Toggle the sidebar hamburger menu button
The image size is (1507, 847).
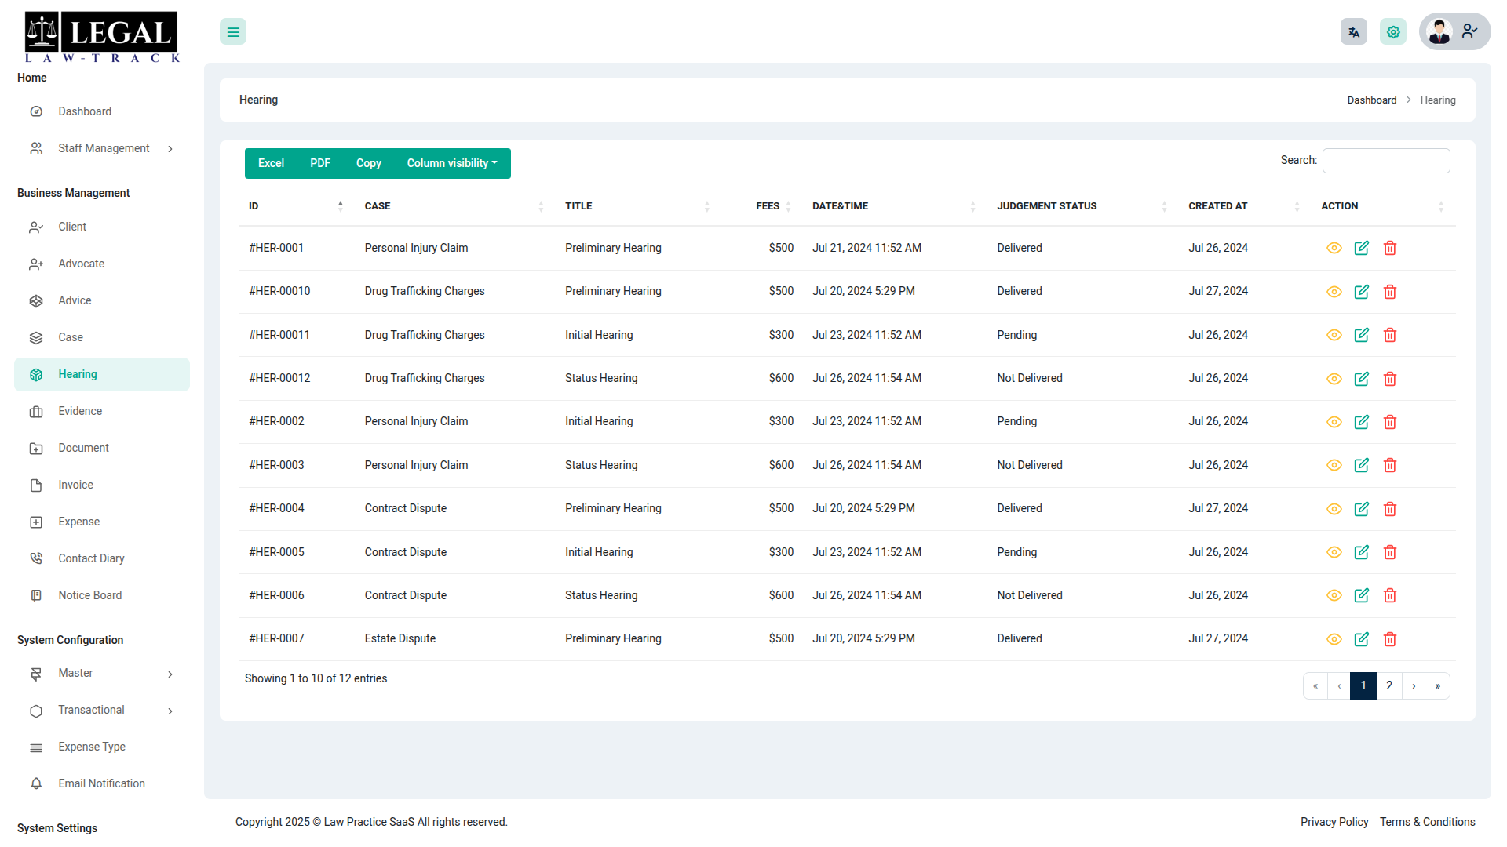[x=233, y=32]
